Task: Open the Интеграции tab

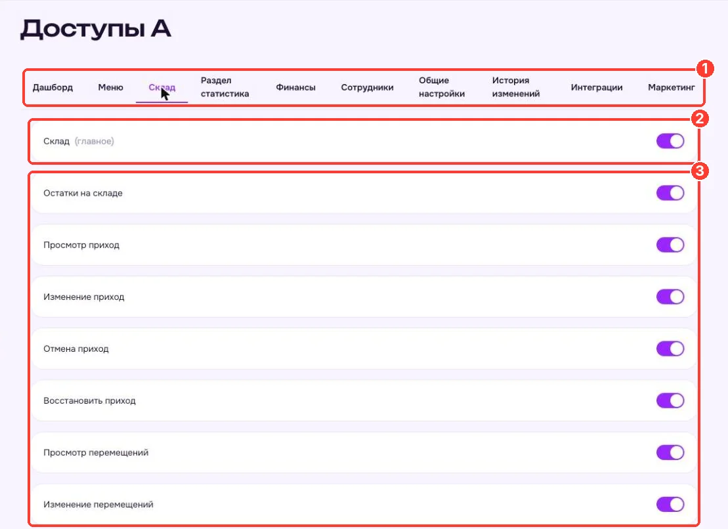Action: [597, 87]
